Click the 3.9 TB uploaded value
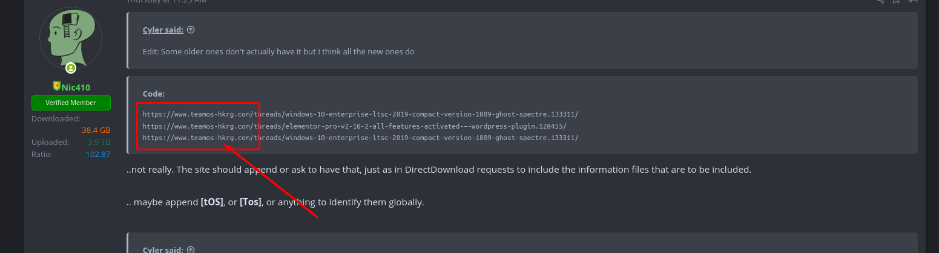The width and height of the screenshot is (939, 253). 99,142
